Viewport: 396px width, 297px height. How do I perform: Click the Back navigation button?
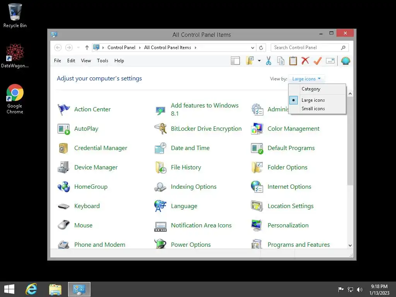pyautogui.click(x=58, y=48)
